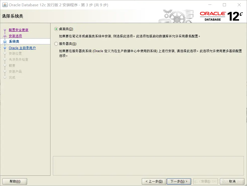Image resolution: width=247 pixels, height=186 pixels.
Task: Click the Oracle Database 12c logo
Action: pyautogui.click(x=221, y=16)
